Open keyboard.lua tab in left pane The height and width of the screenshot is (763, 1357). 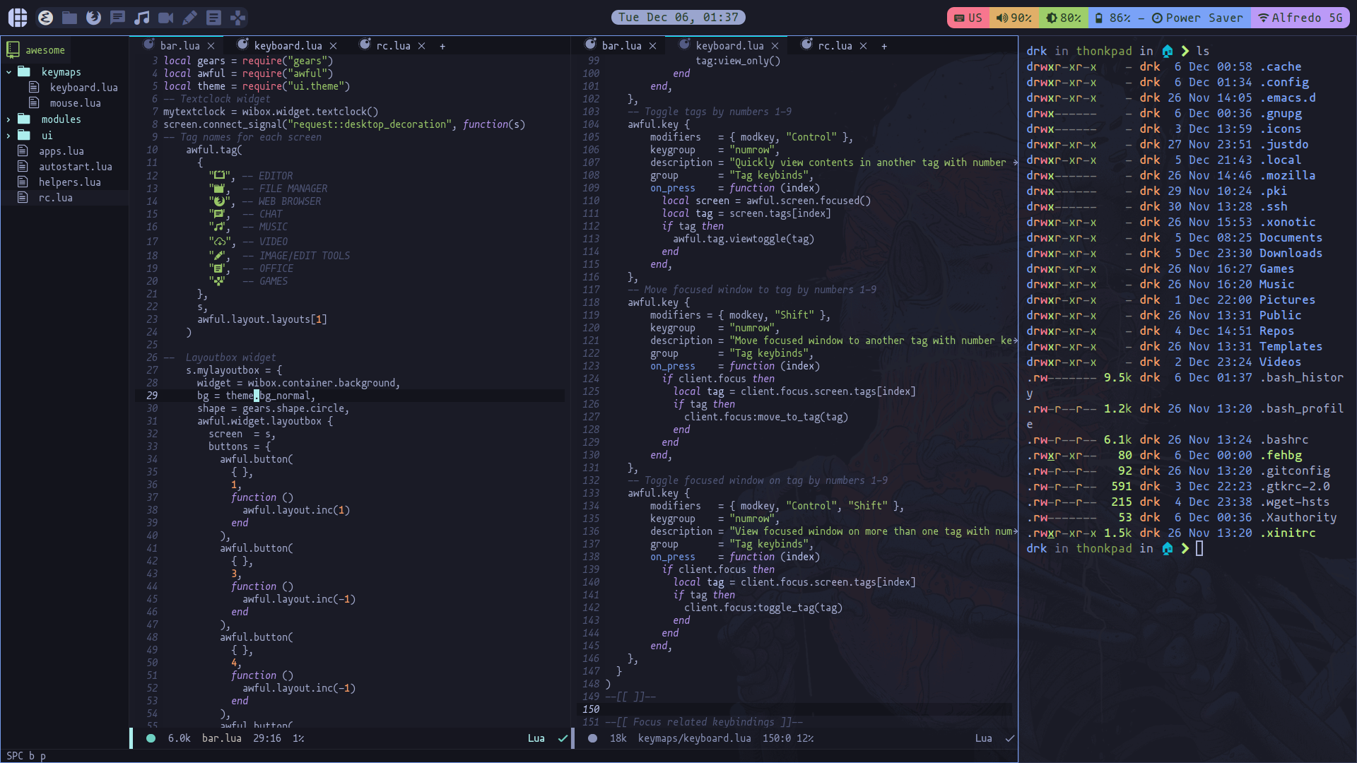coord(287,45)
